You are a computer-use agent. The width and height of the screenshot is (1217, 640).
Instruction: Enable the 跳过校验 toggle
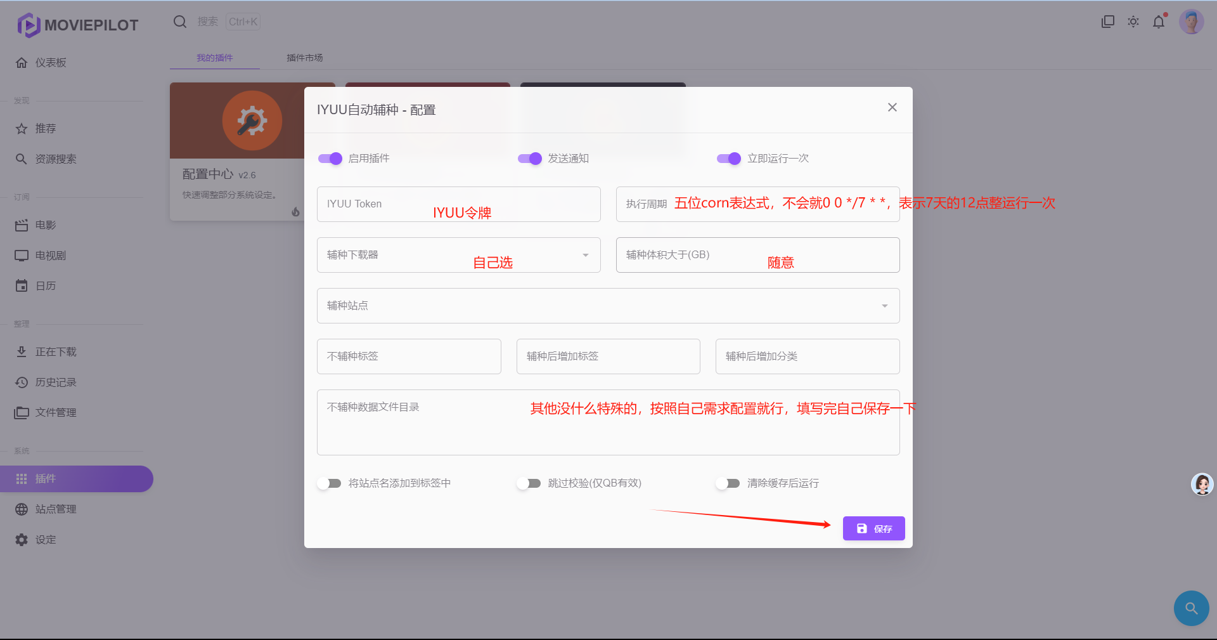(x=529, y=483)
